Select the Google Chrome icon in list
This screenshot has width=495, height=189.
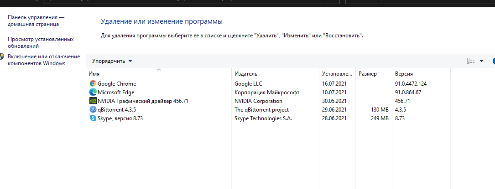(93, 84)
